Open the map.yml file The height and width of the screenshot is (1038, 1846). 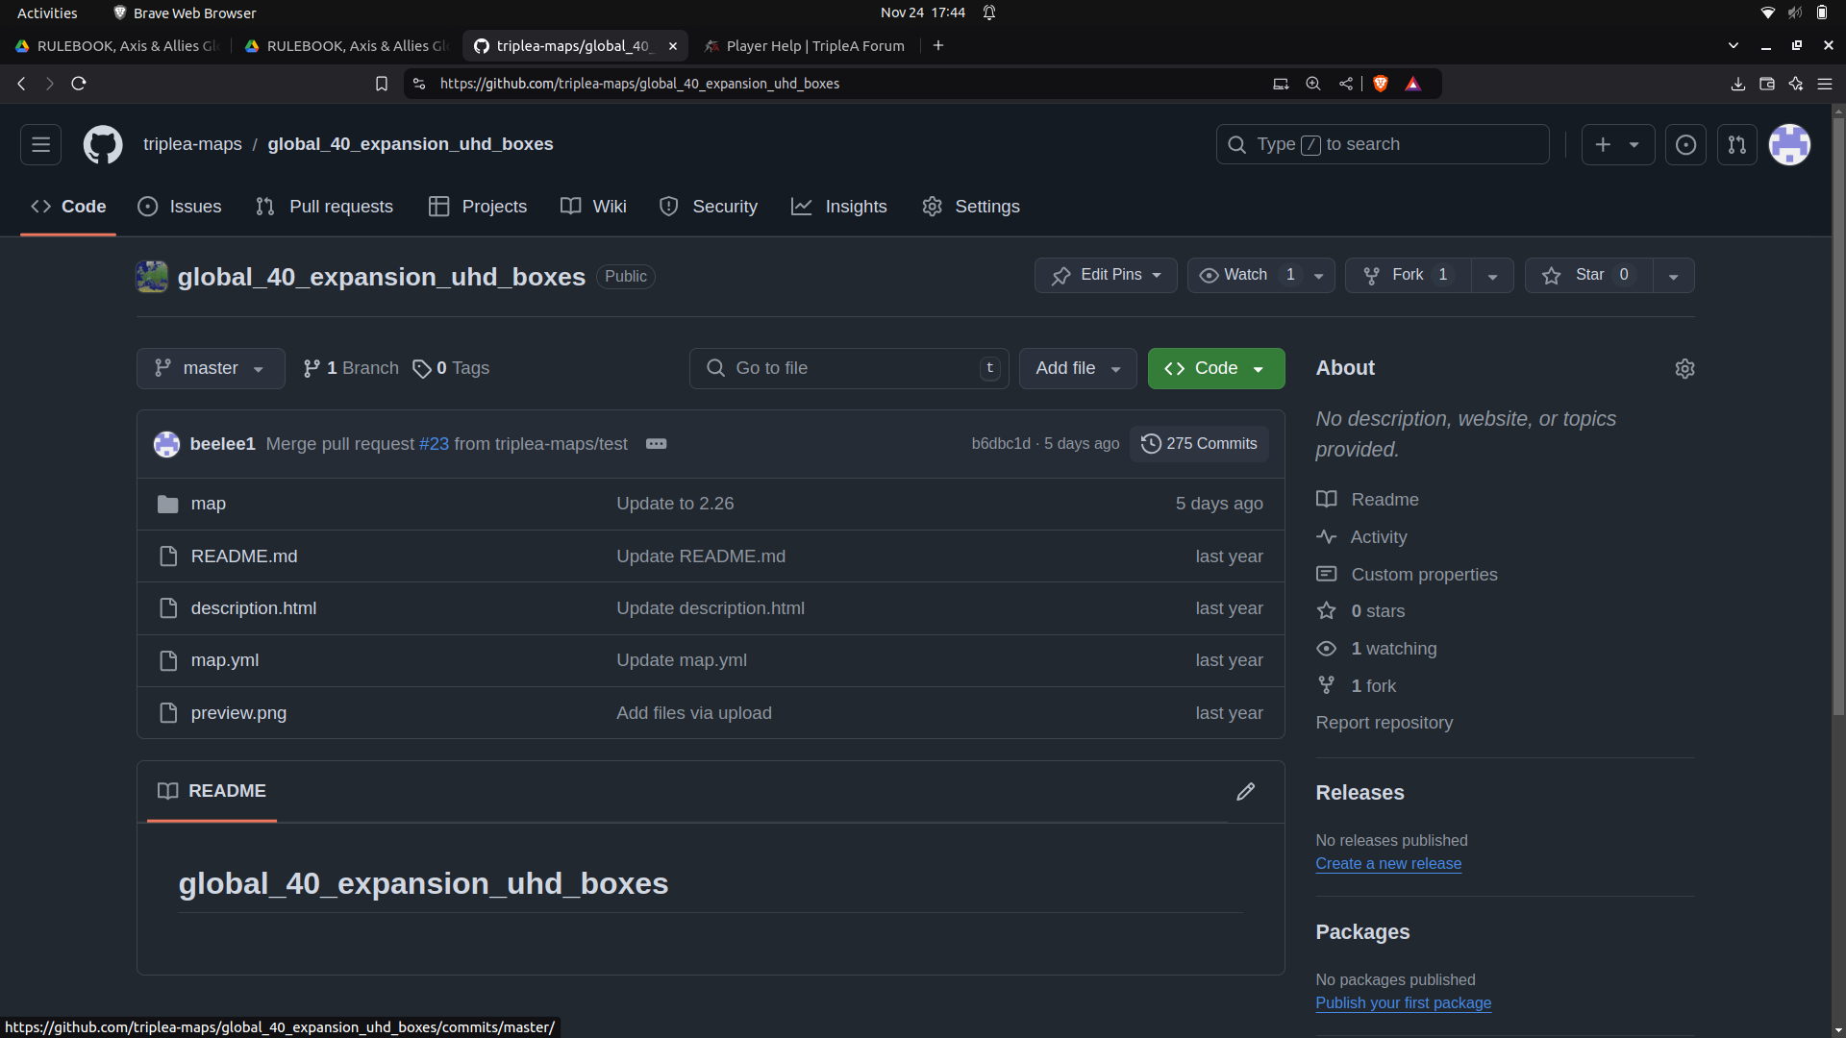224,660
